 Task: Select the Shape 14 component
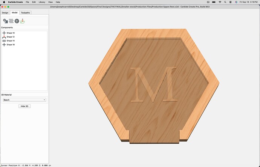[11, 41]
